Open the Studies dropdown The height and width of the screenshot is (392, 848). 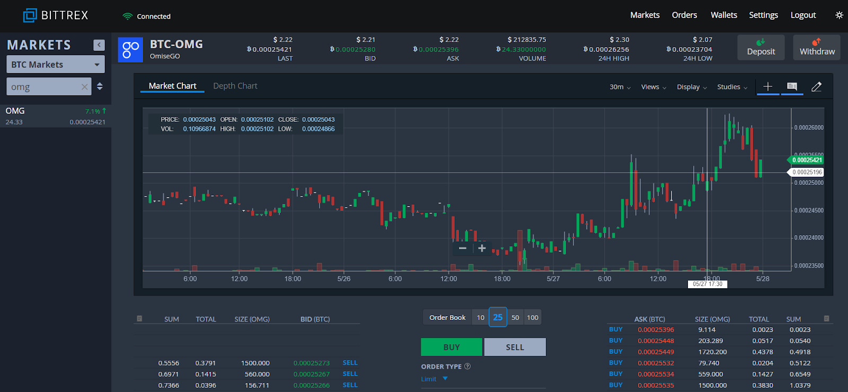coord(732,87)
